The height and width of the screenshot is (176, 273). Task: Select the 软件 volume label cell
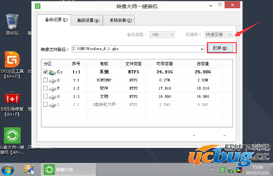click(104, 88)
